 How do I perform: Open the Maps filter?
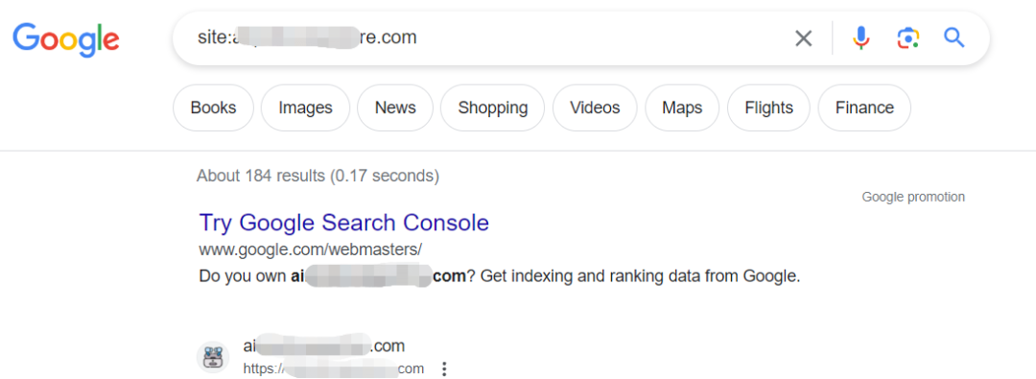tap(682, 107)
